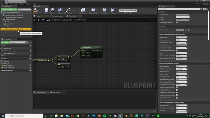
Task: Browse Parent Socket with the magnifier icon
Action: click(x=186, y=30)
